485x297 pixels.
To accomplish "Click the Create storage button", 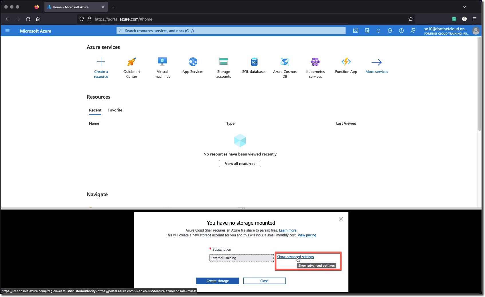I will [x=218, y=281].
